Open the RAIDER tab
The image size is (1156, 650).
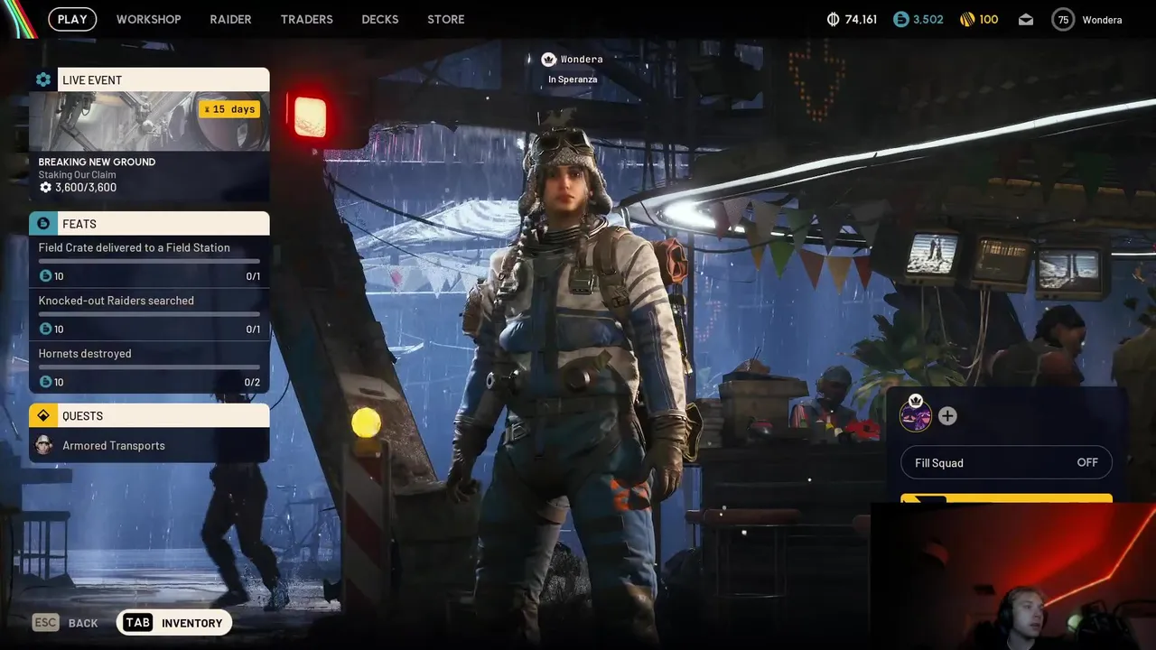click(x=230, y=19)
